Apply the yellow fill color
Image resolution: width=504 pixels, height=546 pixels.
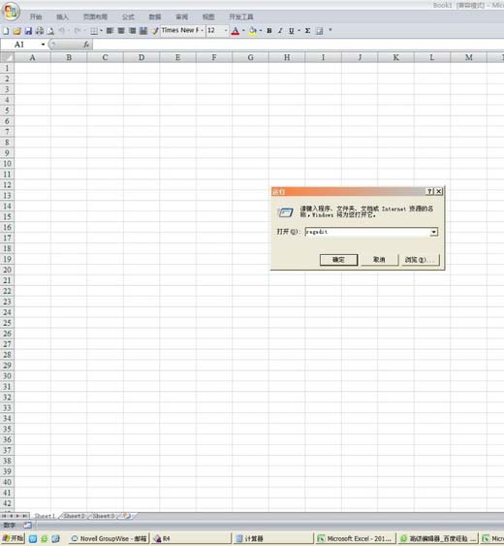(x=253, y=31)
